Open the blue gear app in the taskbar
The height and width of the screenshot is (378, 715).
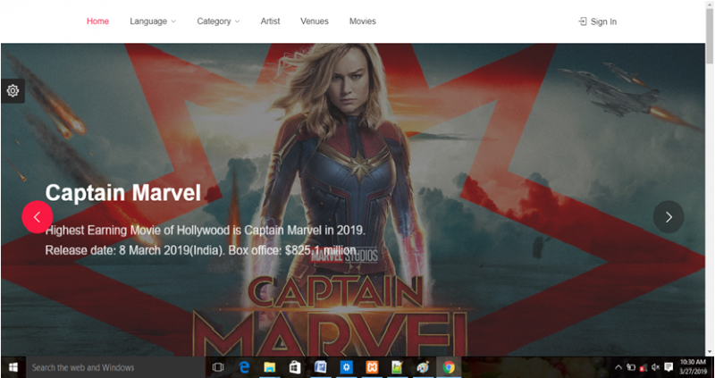tap(346, 367)
